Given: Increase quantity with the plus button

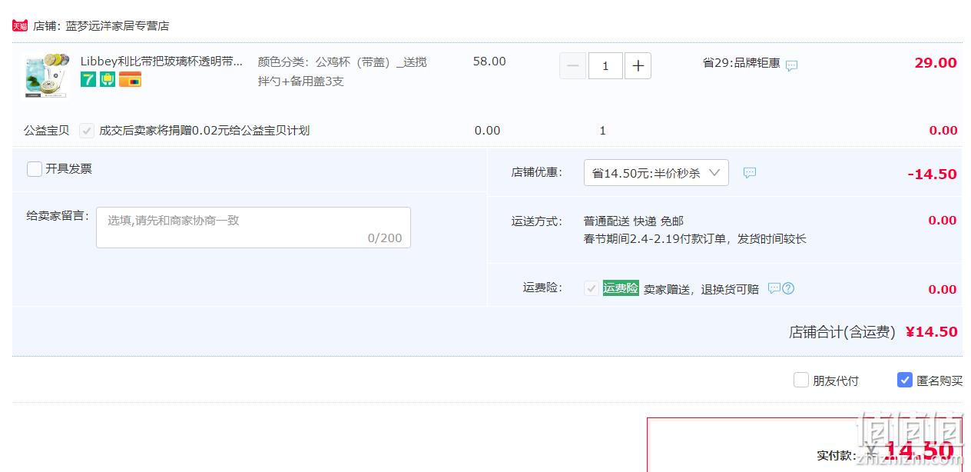Looking at the screenshot, I should tap(638, 66).
